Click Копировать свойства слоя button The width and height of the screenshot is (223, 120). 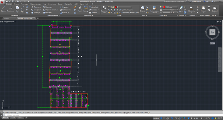(129, 13)
